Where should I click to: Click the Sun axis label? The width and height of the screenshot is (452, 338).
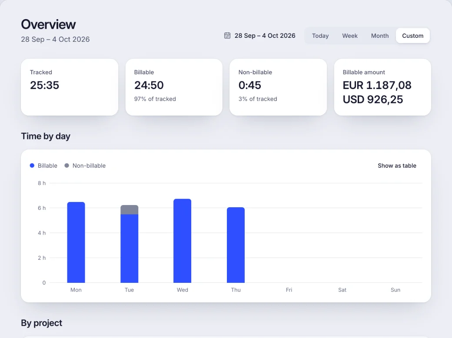point(395,290)
